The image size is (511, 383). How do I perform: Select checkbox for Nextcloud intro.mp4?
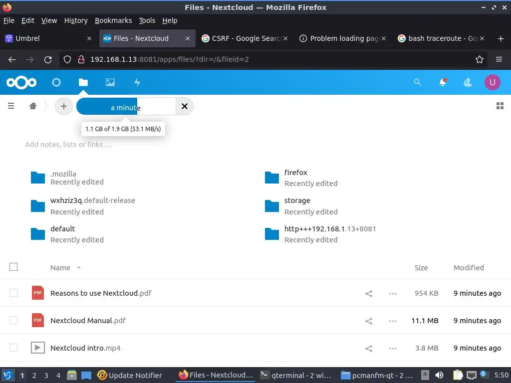coord(13,348)
